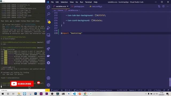Click the errors and warnings status item
The height and width of the screenshot is (96, 171).
point(68,90)
